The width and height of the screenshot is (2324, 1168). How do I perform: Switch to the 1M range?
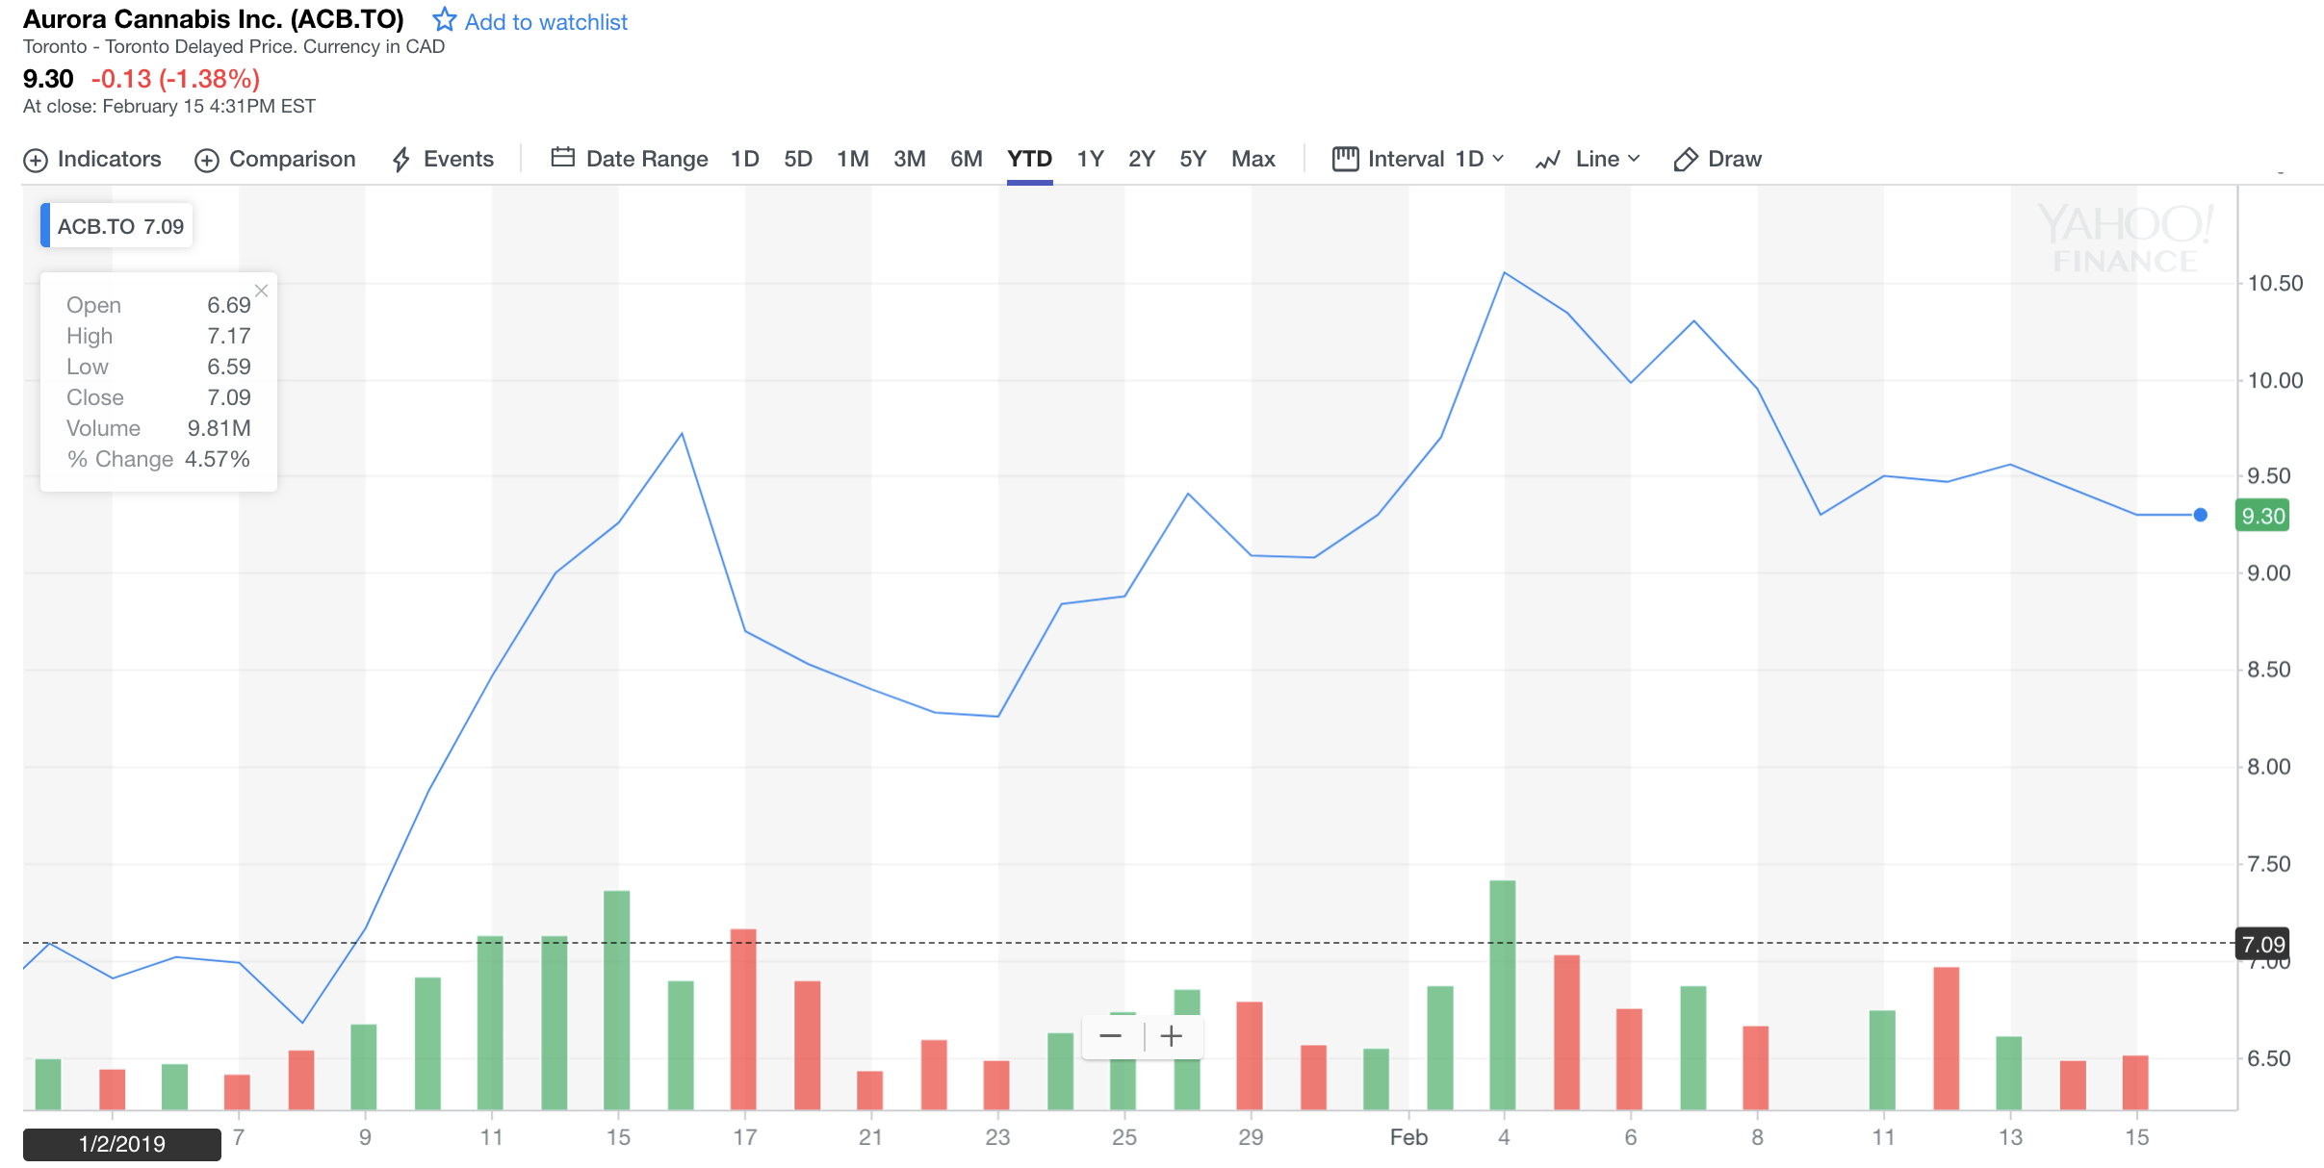(852, 159)
